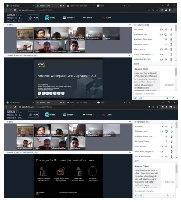Click suryanto's microphone icon in AWS title slide window

[x=171, y=30]
